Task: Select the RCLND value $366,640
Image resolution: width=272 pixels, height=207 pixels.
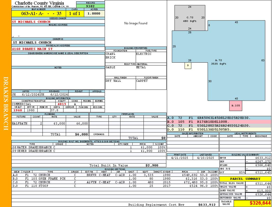Action: (263, 165)
